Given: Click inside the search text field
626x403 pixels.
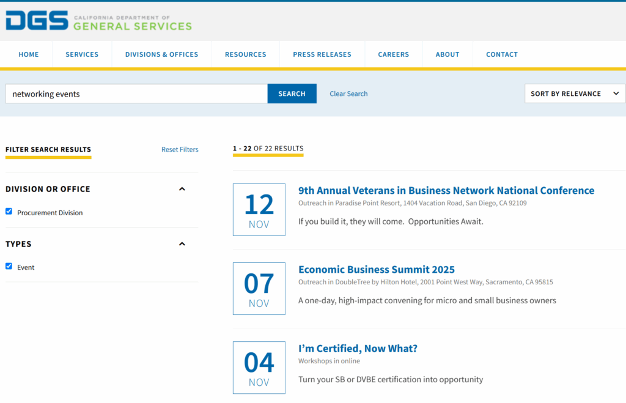Looking at the screenshot, I should (134, 94).
